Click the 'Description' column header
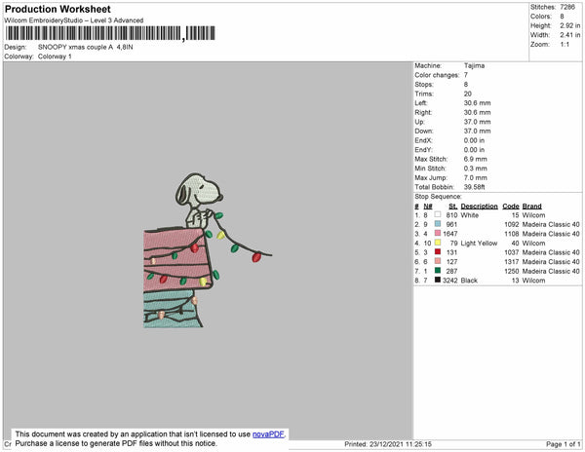Viewport: 585px width, 452px height. click(479, 207)
